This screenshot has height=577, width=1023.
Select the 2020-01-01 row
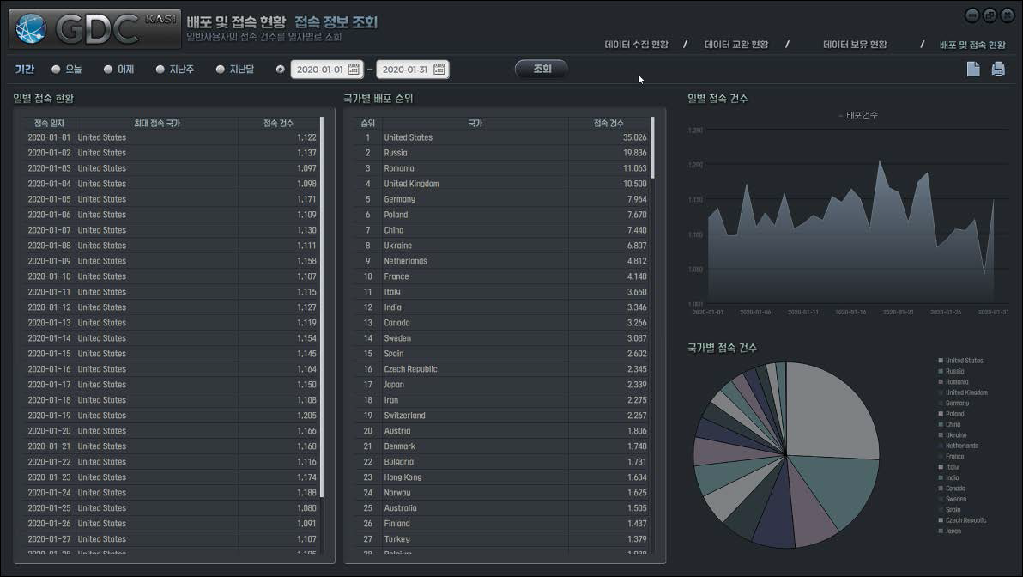pyautogui.click(x=172, y=137)
